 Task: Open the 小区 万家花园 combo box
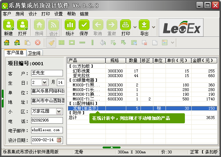[59, 111]
